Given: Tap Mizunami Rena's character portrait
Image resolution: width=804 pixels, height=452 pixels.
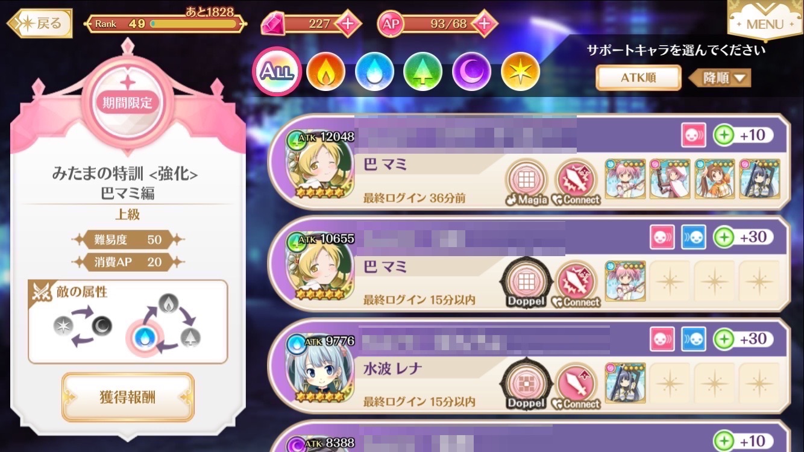Looking at the screenshot, I should [x=319, y=372].
